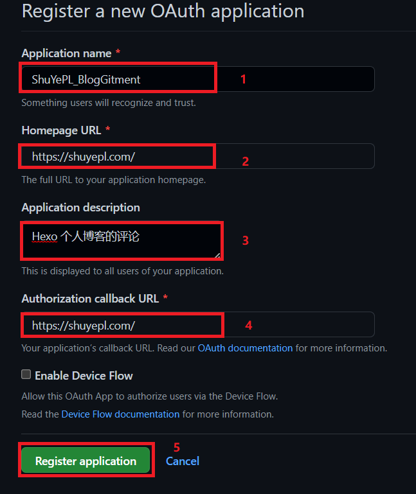416x494 pixels.
Task: Click the Application name input field
Action: pos(197,79)
